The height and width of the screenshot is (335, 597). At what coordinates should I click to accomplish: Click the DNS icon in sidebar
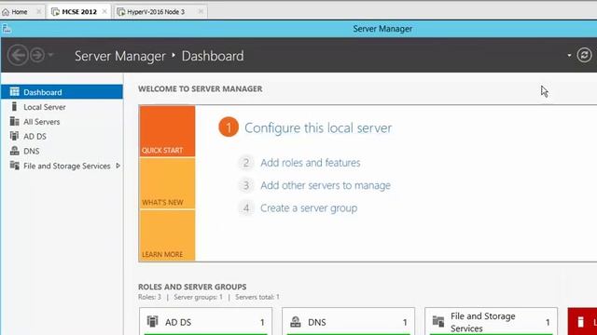pos(15,151)
